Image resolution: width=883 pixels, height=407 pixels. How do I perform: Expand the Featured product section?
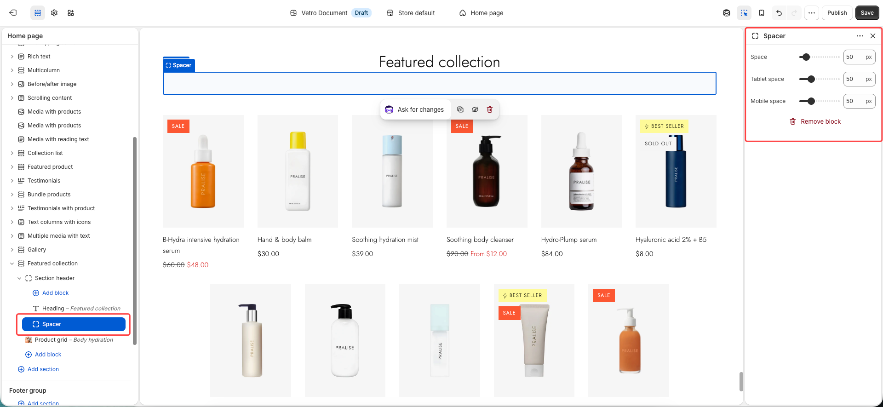[12, 167]
